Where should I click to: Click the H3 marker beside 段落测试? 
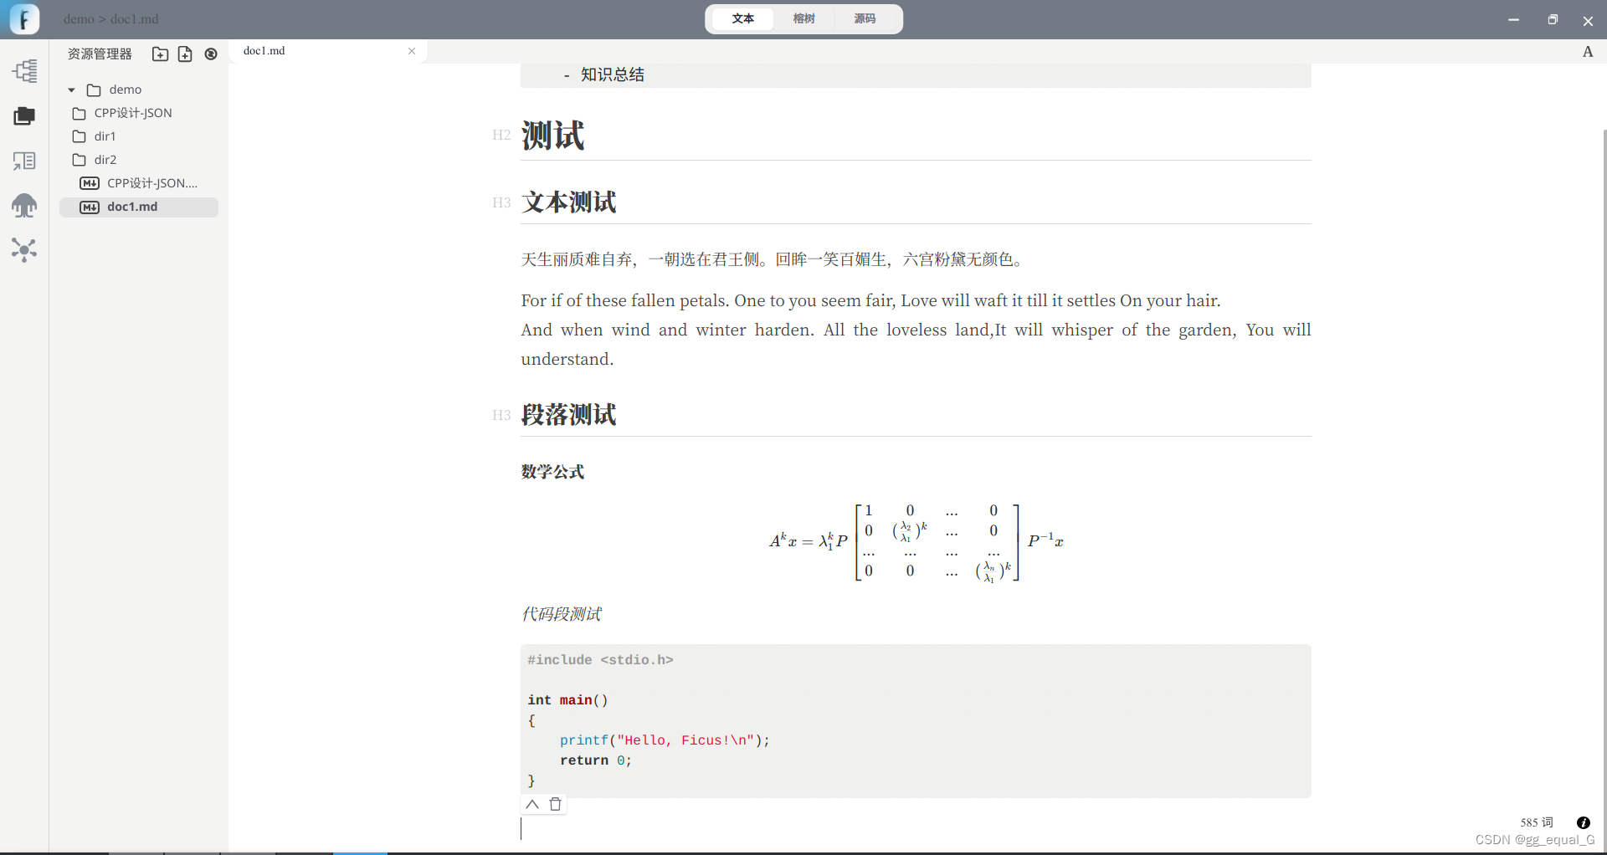501,415
